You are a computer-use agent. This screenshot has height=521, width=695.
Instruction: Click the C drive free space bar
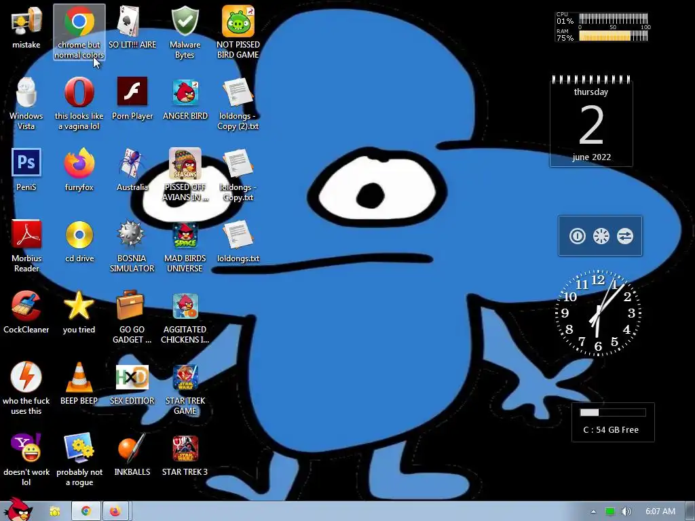tap(613, 412)
